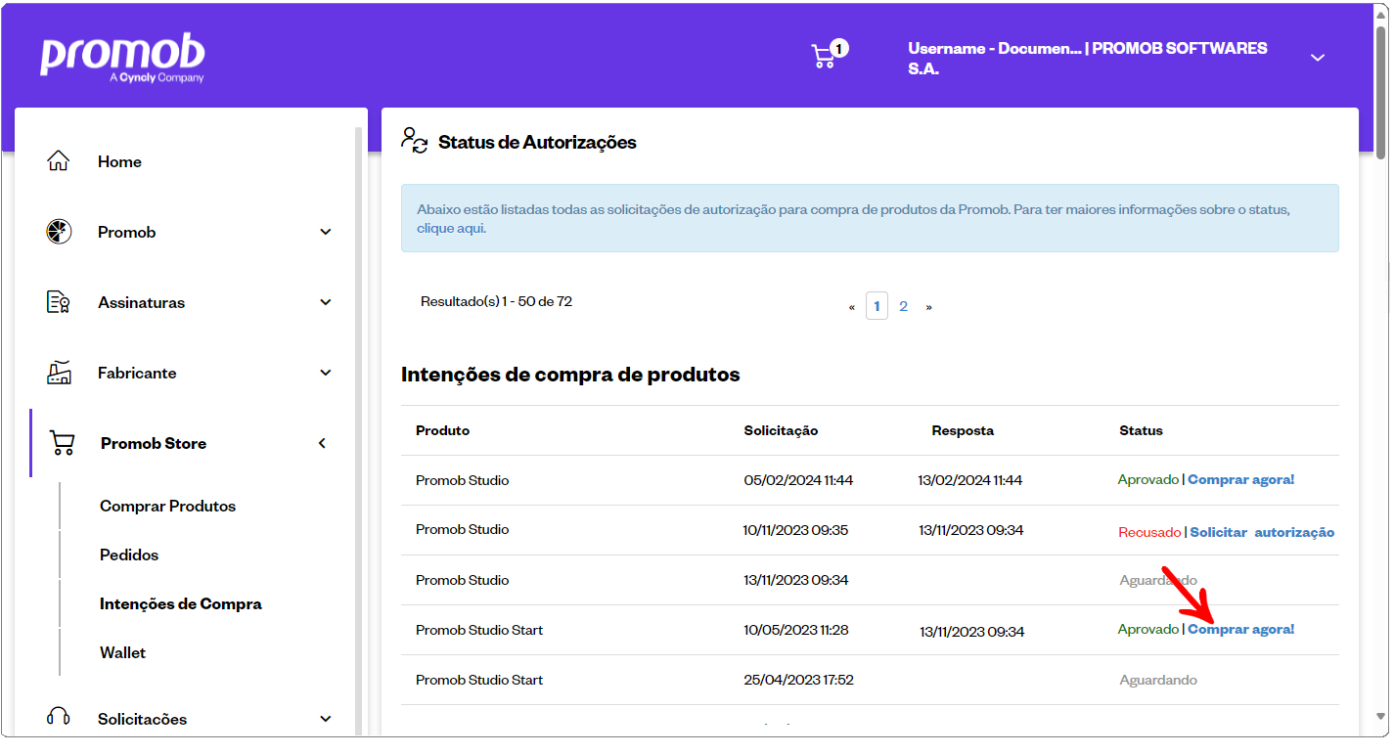Select Intenções de Compra submenu item
Viewport: 1394px width, 755px height.
pyautogui.click(x=181, y=603)
